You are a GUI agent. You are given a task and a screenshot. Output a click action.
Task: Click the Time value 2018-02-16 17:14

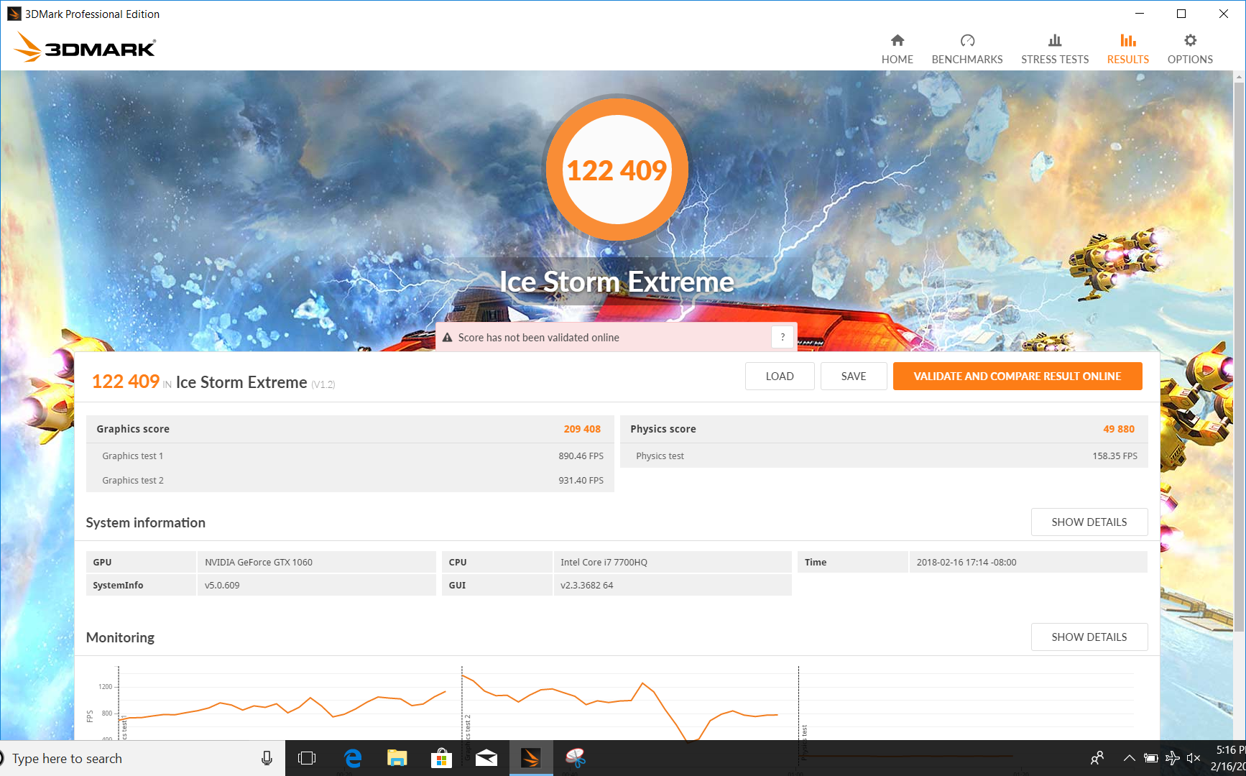pos(966,563)
